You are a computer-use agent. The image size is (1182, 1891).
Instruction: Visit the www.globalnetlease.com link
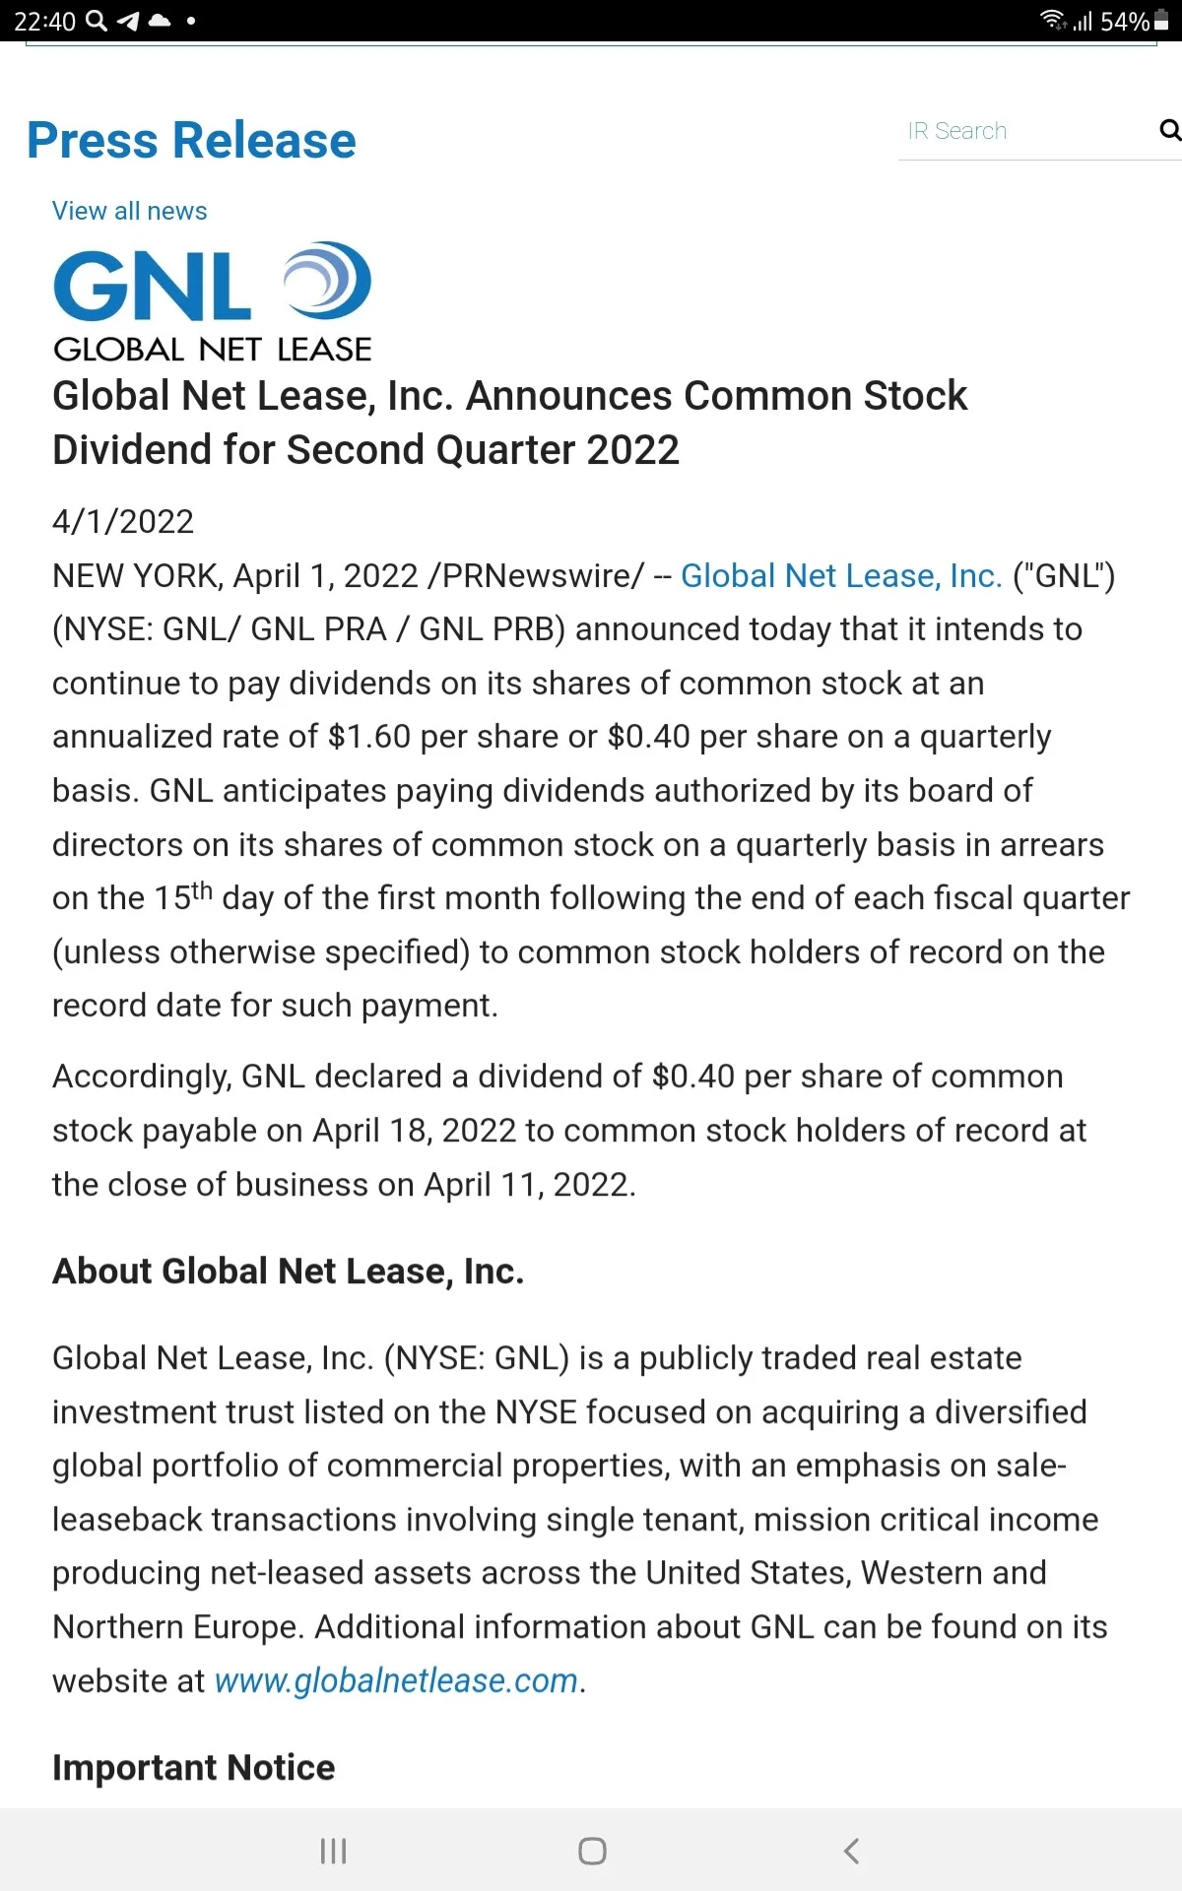click(396, 1680)
